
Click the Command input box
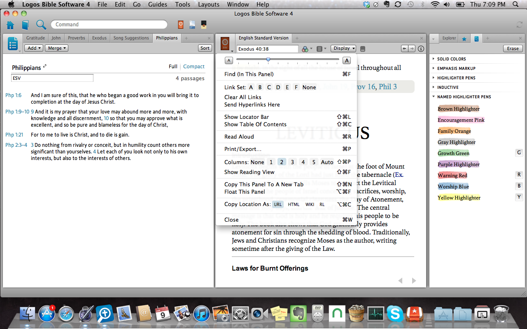click(109, 25)
